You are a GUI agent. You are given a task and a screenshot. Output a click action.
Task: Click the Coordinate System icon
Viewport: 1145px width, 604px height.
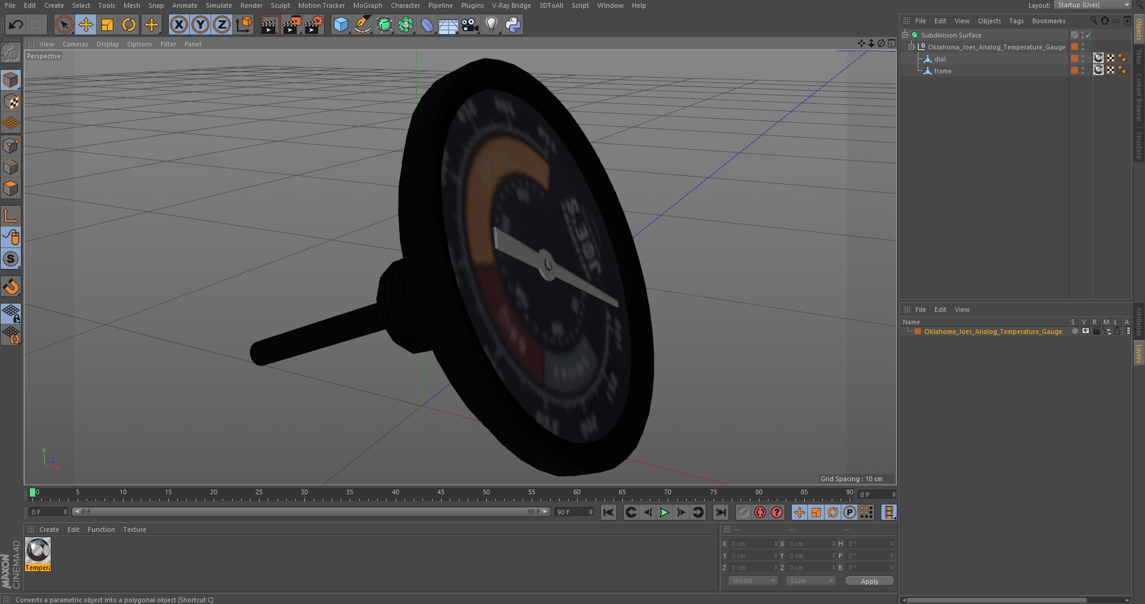coord(243,24)
